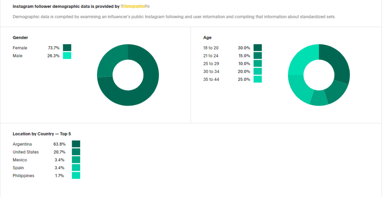Click the 25 to 29 age swatch
385x197 pixels.
point(258,63)
